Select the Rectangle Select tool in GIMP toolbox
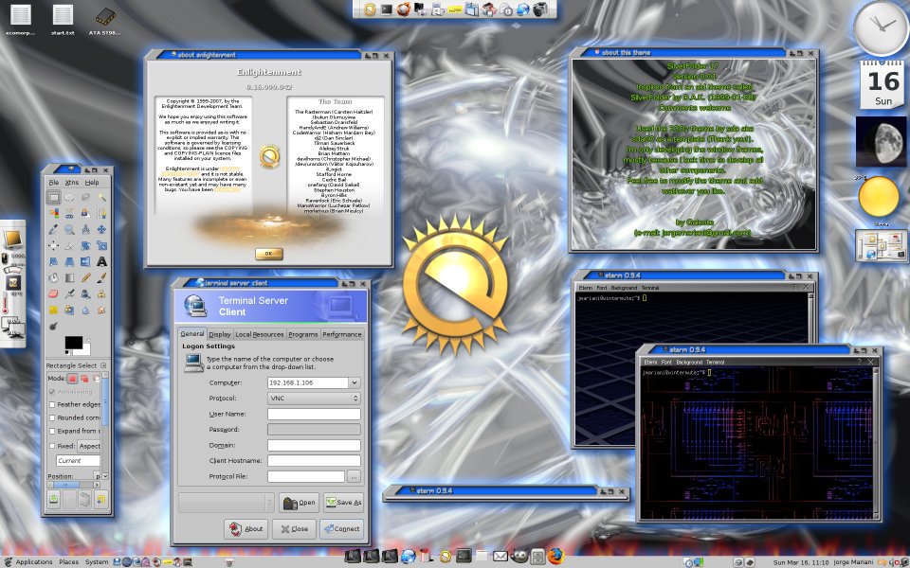The image size is (910, 568). pos(53,197)
